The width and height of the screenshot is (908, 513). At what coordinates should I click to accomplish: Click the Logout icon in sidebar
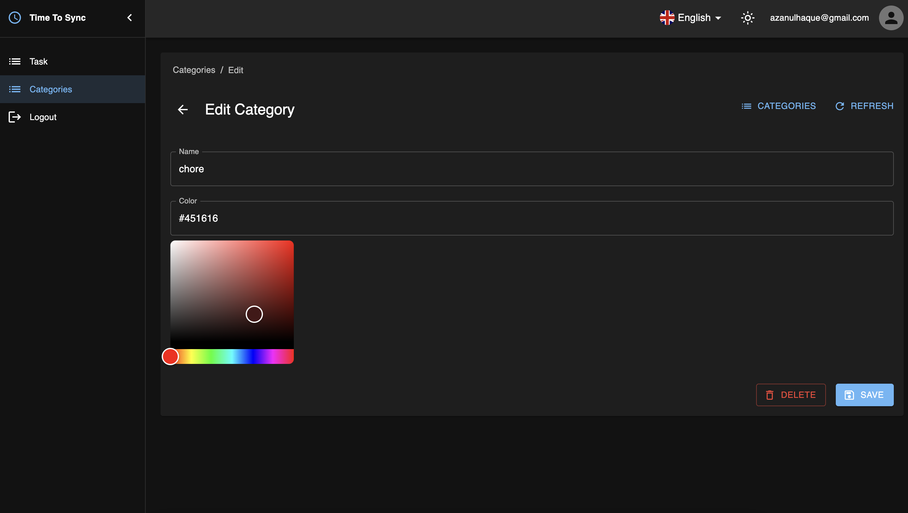[14, 117]
